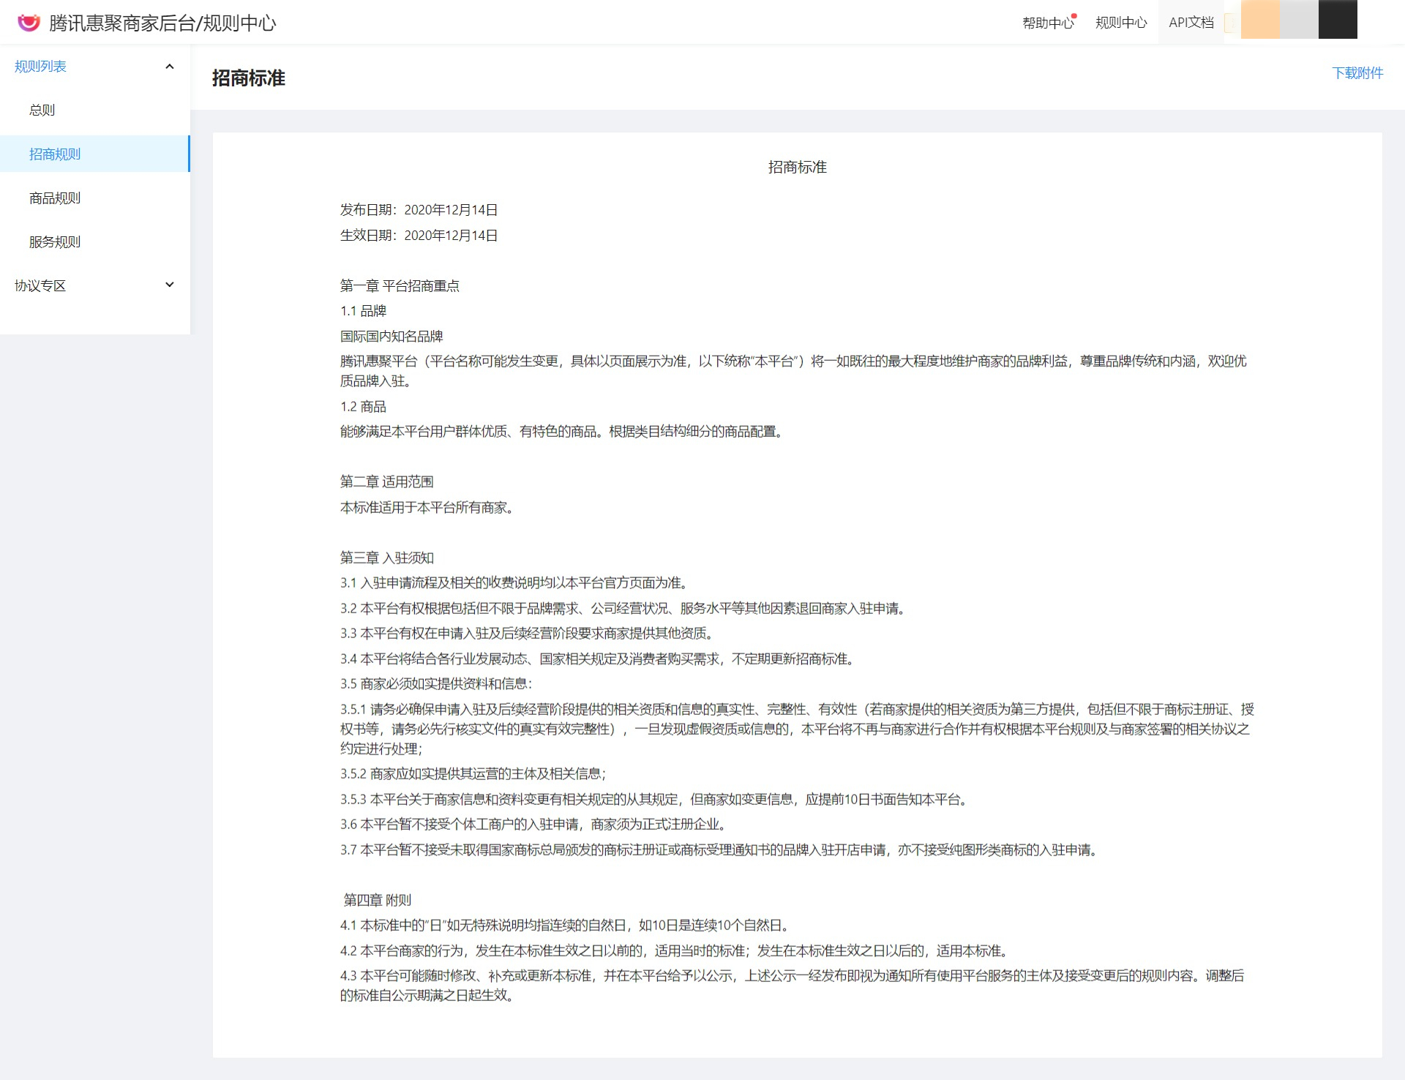Screen dimensions: 1405x1080
Task: Click the 腾讯惠聚 logo icon
Action: pyautogui.click(x=29, y=23)
